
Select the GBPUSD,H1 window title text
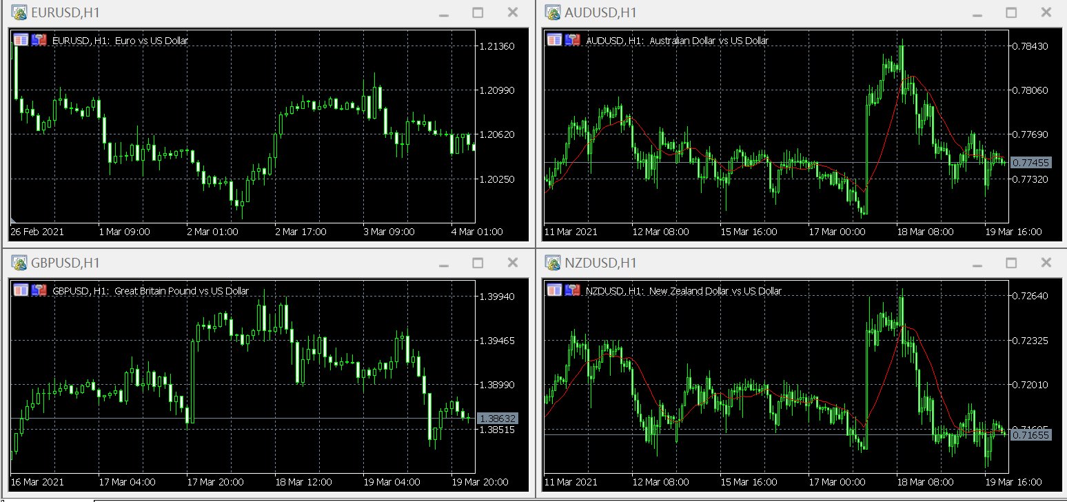pyautogui.click(x=65, y=263)
